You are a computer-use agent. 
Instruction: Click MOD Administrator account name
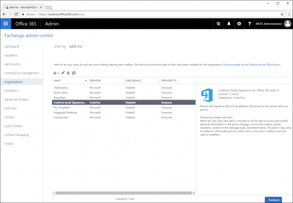pos(269,24)
